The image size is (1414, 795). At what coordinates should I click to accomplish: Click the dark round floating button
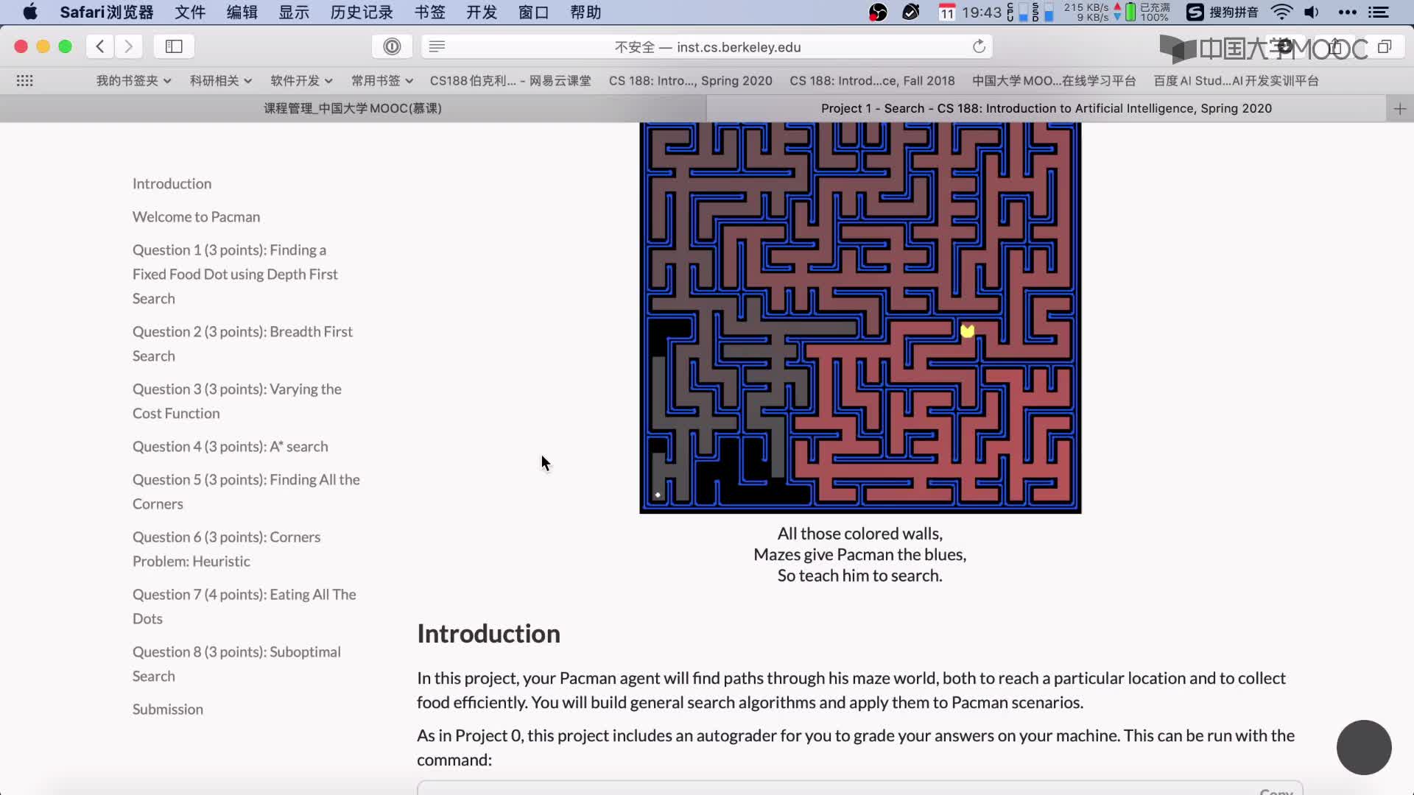(1364, 747)
